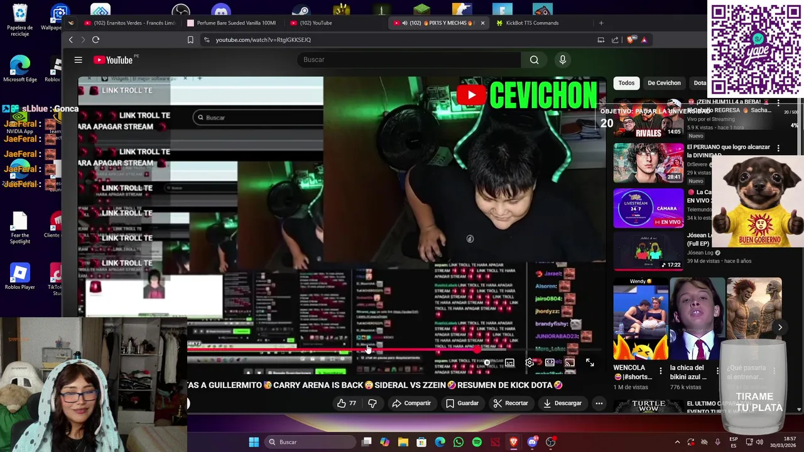Dislike the video with thumbs down
804x452 pixels.
click(372, 403)
